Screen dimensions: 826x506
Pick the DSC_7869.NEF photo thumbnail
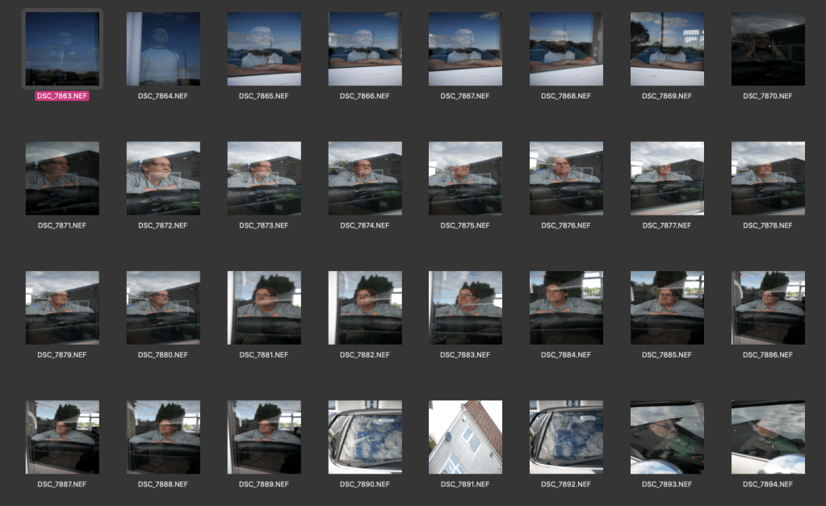click(667, 48)
